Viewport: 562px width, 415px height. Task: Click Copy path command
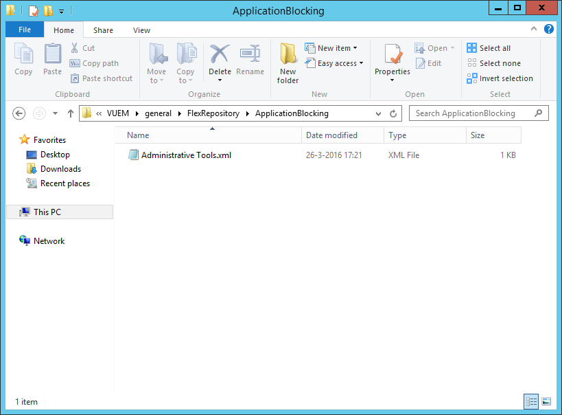pyautogui.click(x=94, y=63)
